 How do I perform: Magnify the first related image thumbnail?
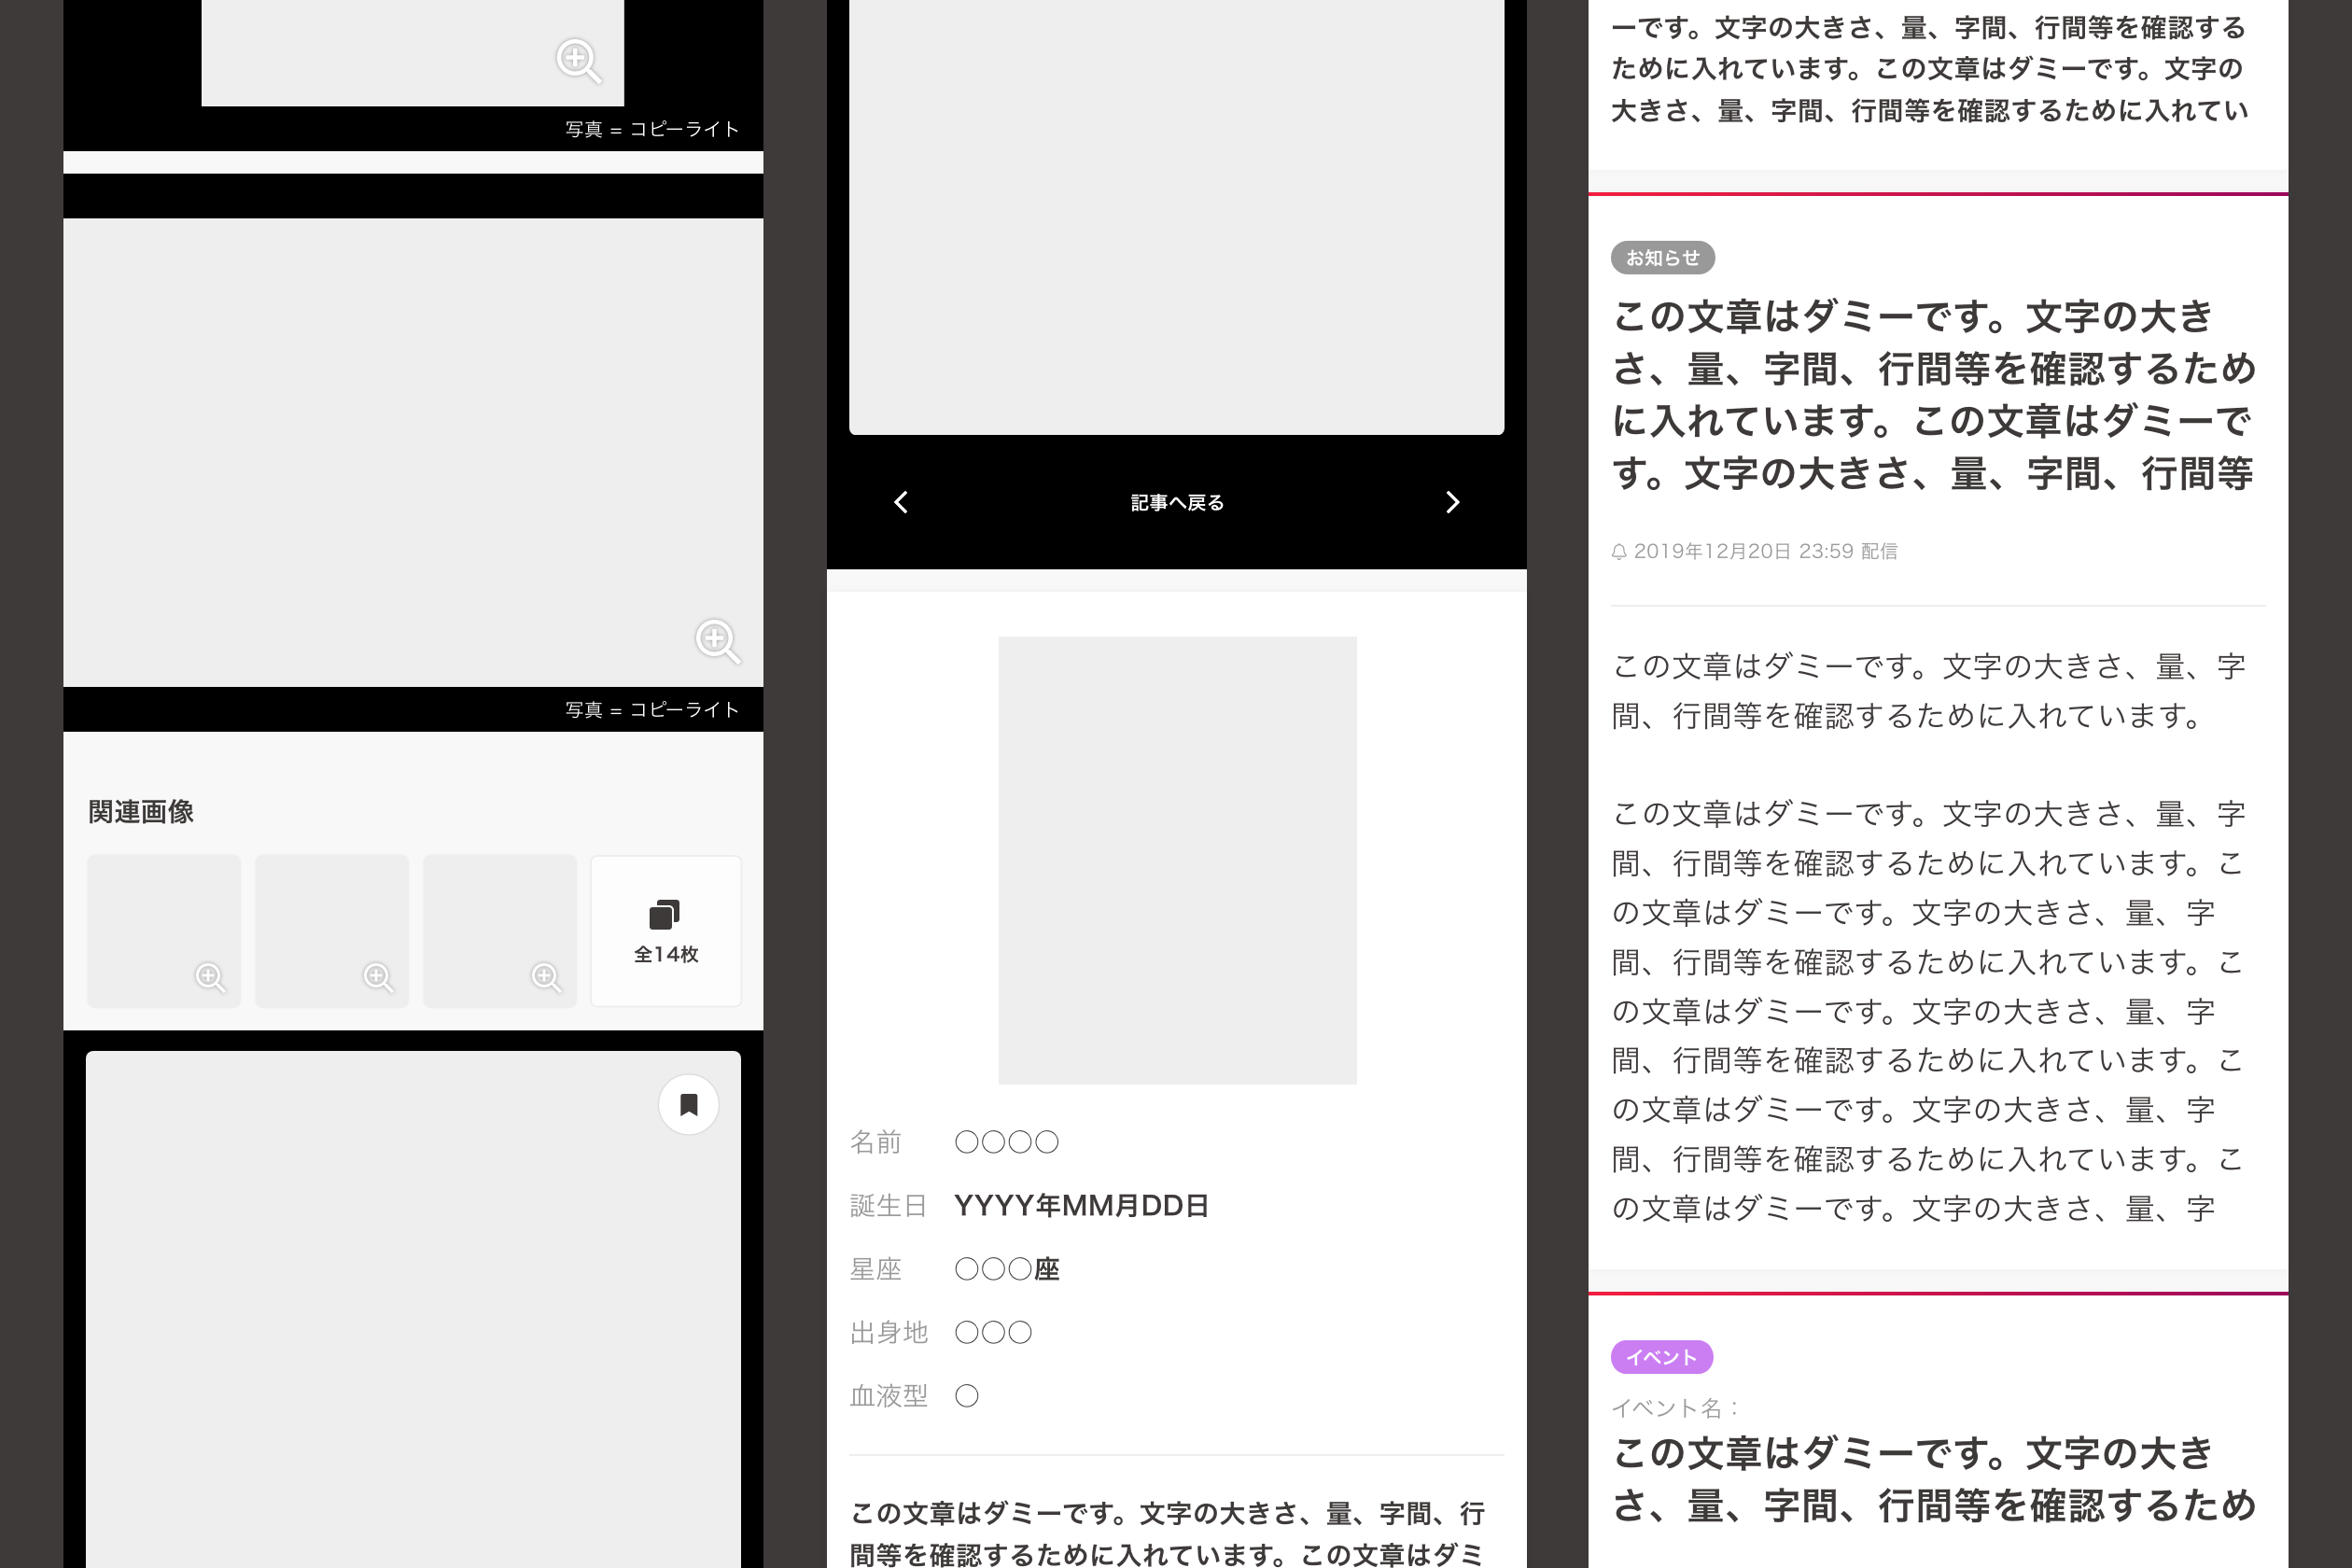click(211, 979)
